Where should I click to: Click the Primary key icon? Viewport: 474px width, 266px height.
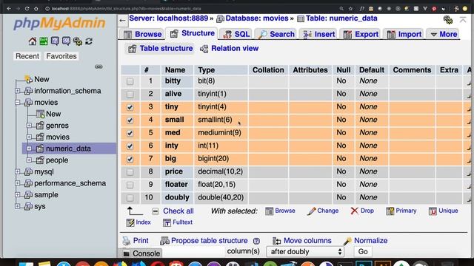390,211
